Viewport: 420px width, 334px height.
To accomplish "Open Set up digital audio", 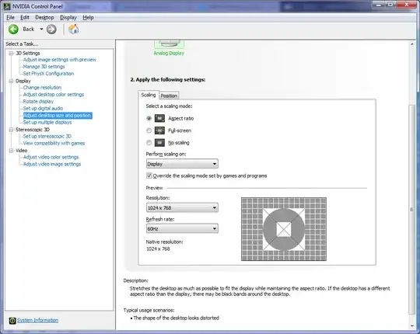I will click(x=43, y=108).
